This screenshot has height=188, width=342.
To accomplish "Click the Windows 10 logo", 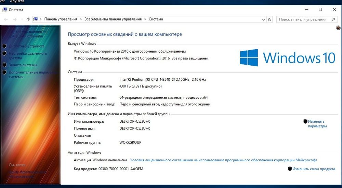I will [288, 57].
